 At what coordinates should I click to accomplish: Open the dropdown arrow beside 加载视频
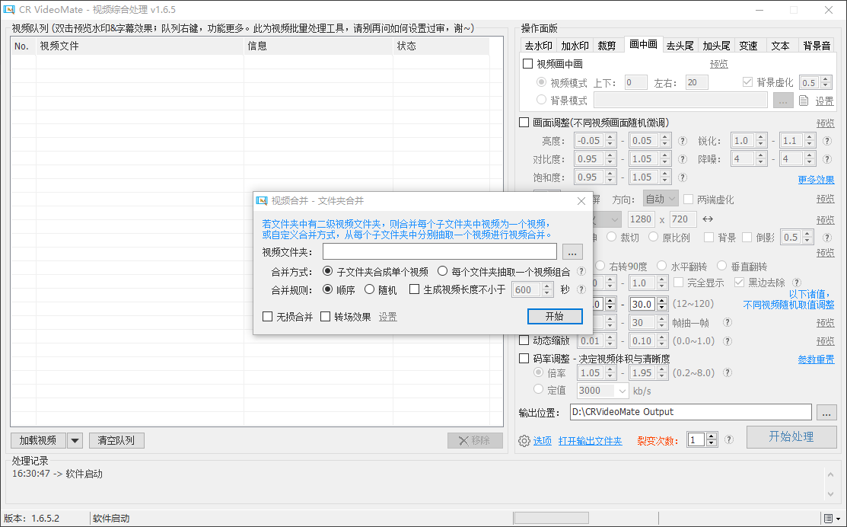75,441
